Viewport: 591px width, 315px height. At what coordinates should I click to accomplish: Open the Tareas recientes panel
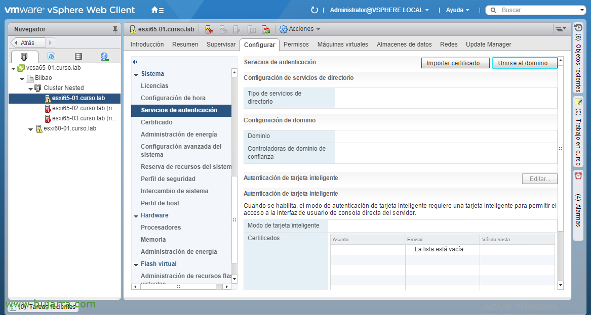click(43, 307)
